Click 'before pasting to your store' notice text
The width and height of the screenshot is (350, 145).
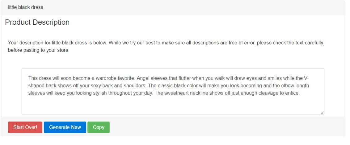pyautogui.click(x=39, y=50)
